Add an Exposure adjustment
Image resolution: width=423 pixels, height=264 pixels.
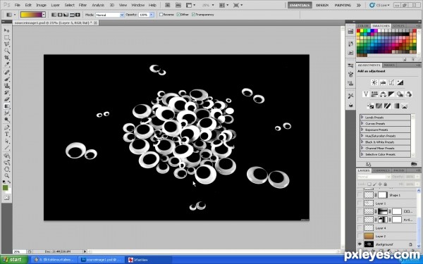(400, 82)
